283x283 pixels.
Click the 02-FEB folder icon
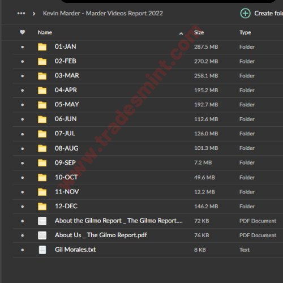click(42, 61)
